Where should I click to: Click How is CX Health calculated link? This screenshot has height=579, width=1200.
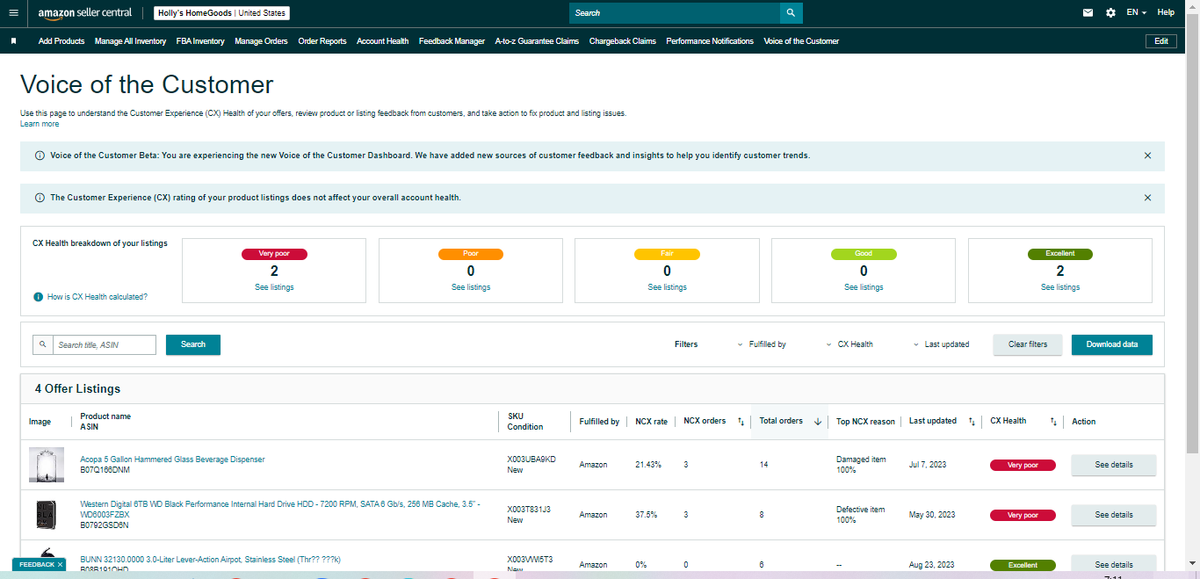point(98,297)
